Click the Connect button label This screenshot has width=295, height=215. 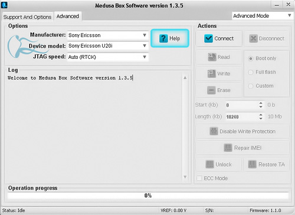coord(224,38)
